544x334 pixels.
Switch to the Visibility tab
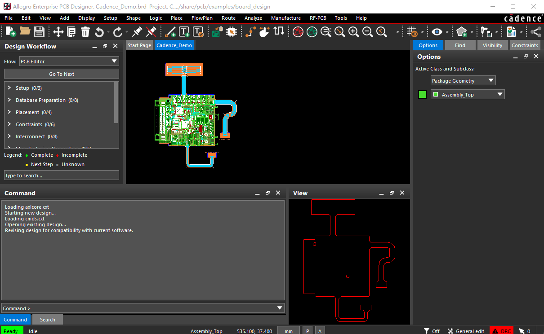[x=492, y=45]
